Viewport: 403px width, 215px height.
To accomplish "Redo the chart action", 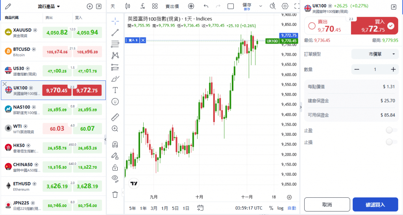I will pyautogui.click(x=218, y=6).
